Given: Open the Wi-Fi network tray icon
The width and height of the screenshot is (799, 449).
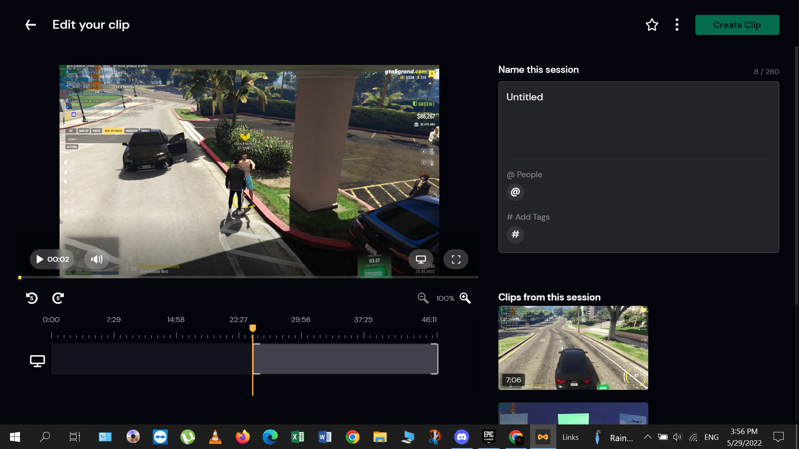Looking at the screenshot, I should 693,437.
